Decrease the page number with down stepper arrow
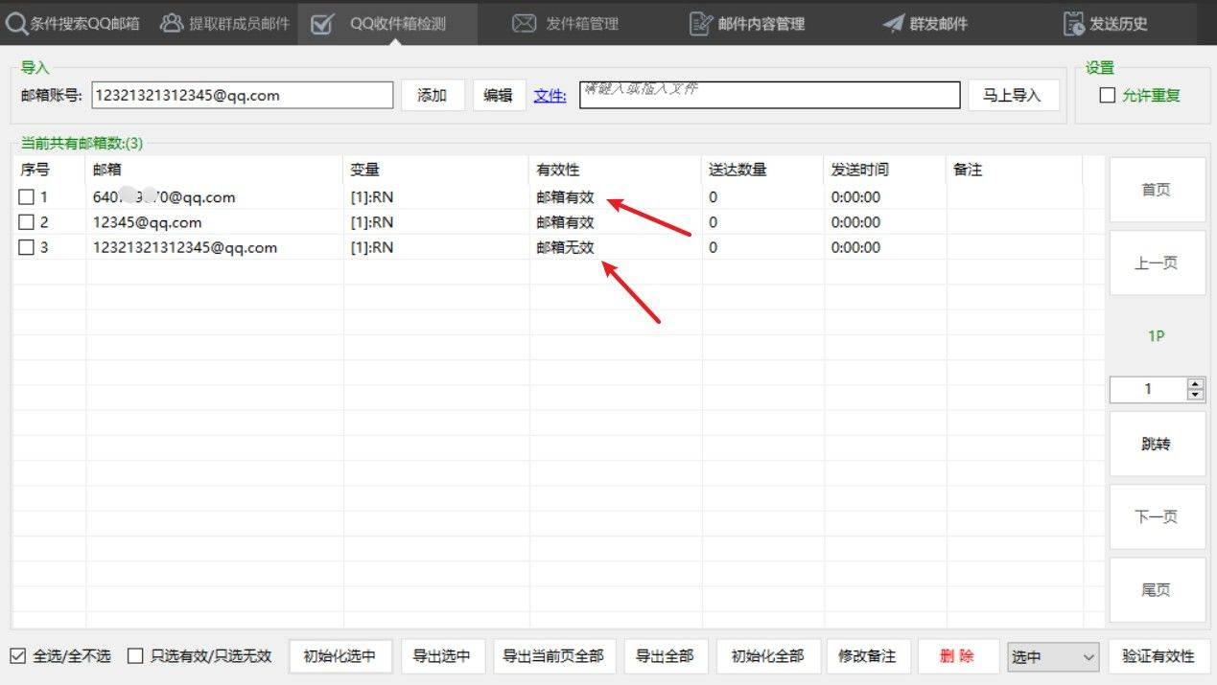The width and height of the screenshot is (1217, 685). 1195,394
